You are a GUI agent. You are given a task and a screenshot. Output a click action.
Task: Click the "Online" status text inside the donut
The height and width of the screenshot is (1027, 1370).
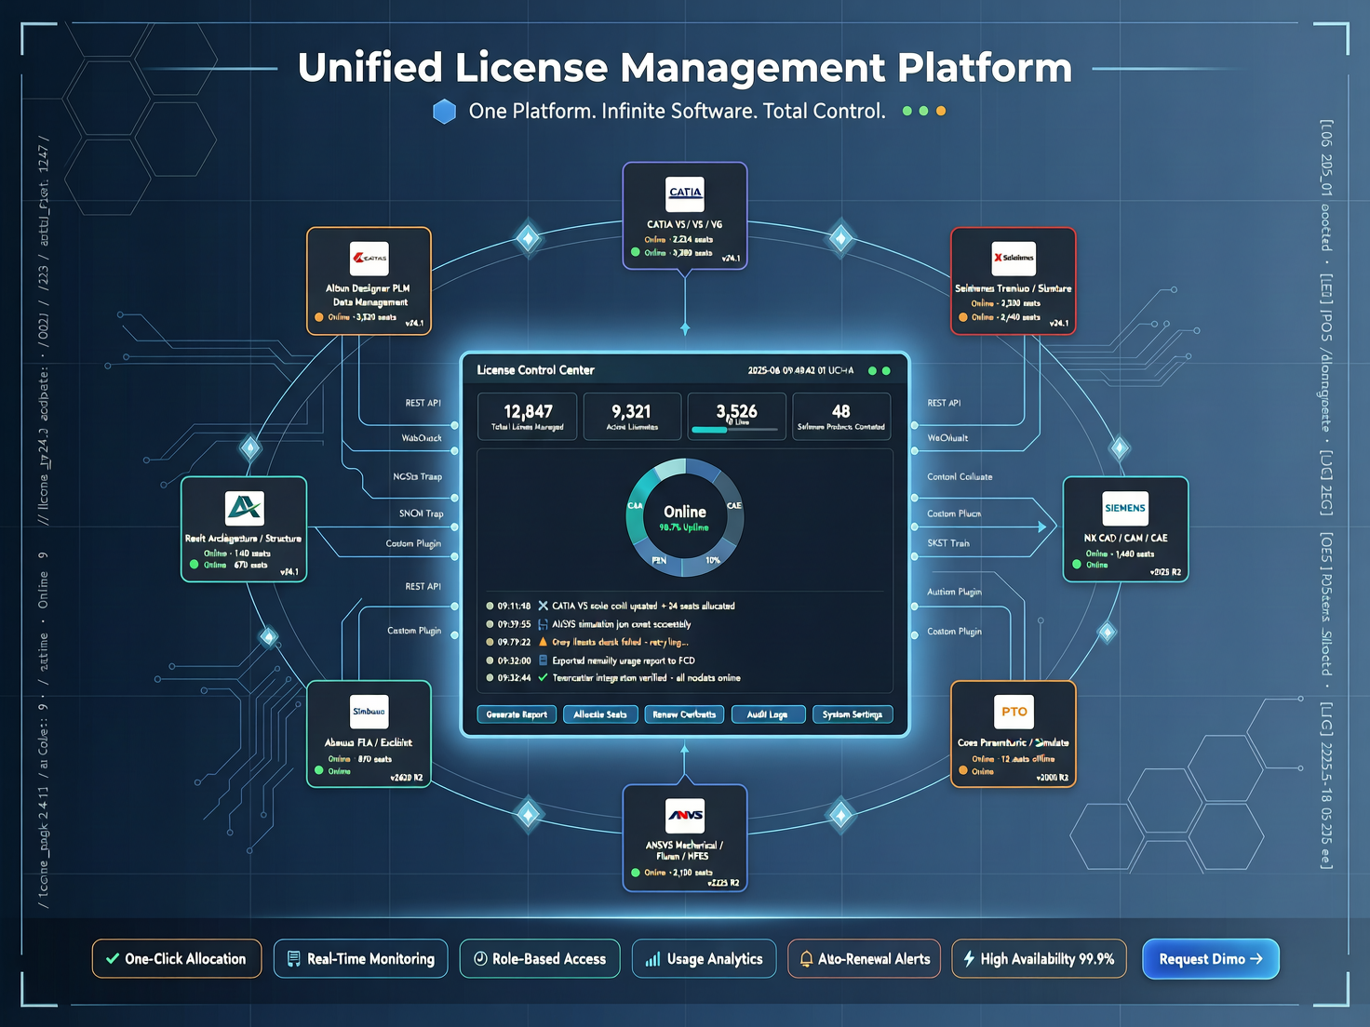click(x=685, y=512)
